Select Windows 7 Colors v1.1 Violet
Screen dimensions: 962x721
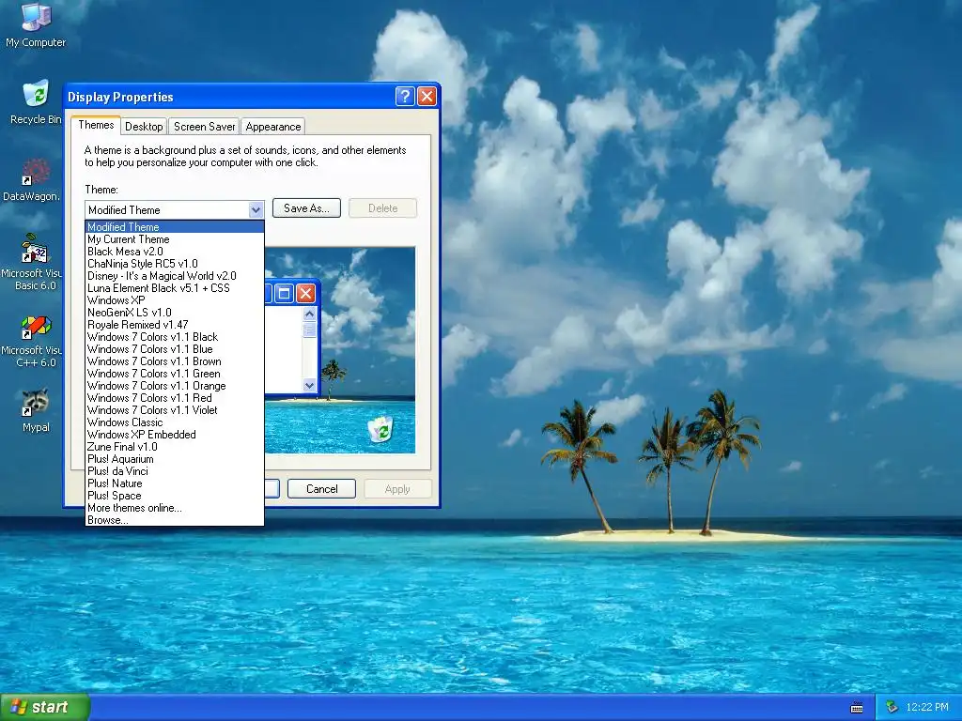click(174, 410)
